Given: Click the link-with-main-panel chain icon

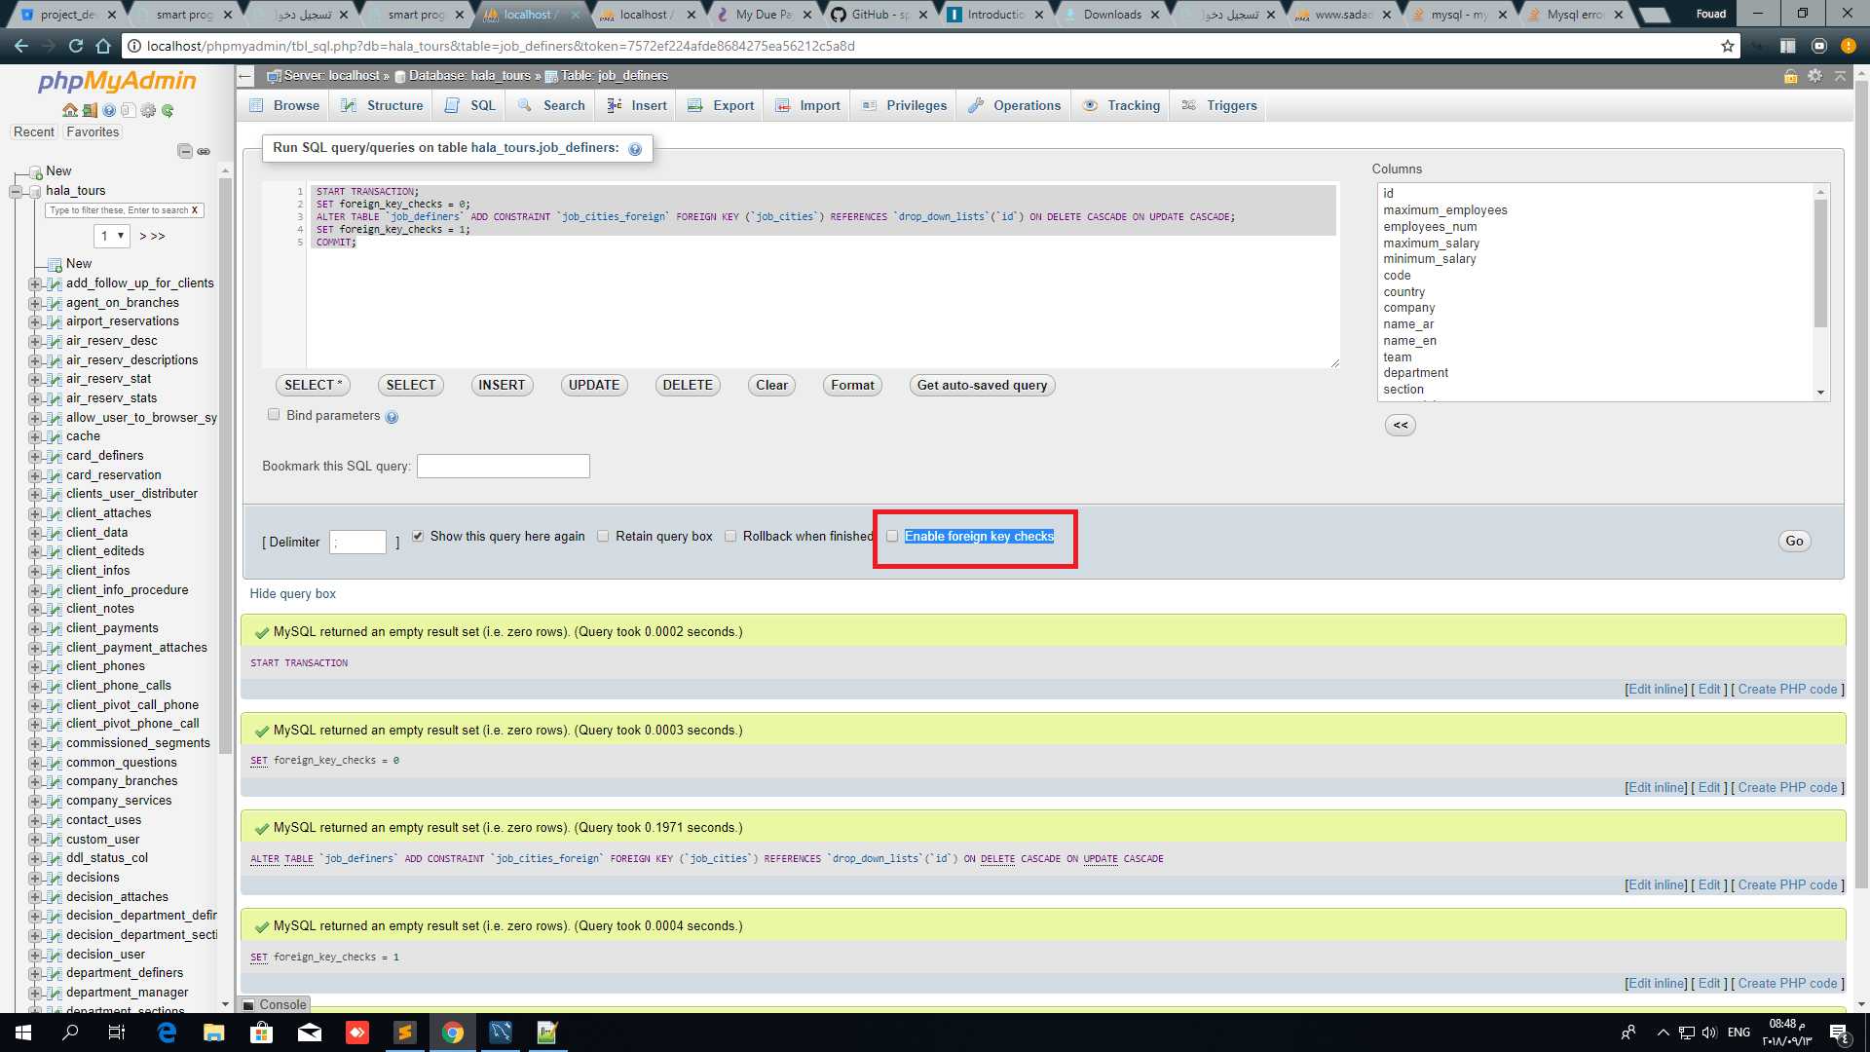Looking at the screenshot, I should point(204,151).
